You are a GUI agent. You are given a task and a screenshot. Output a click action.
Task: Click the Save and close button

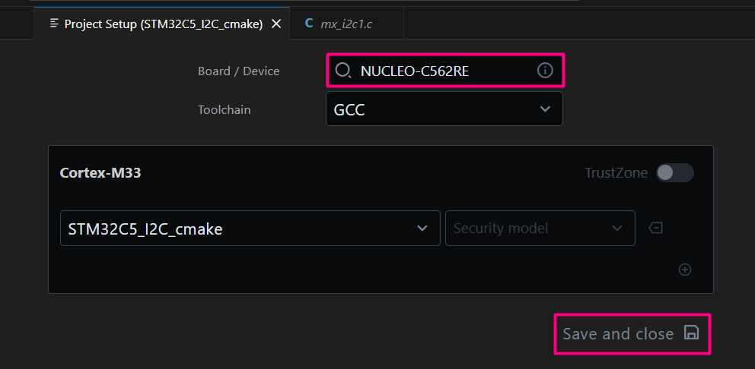632,334
